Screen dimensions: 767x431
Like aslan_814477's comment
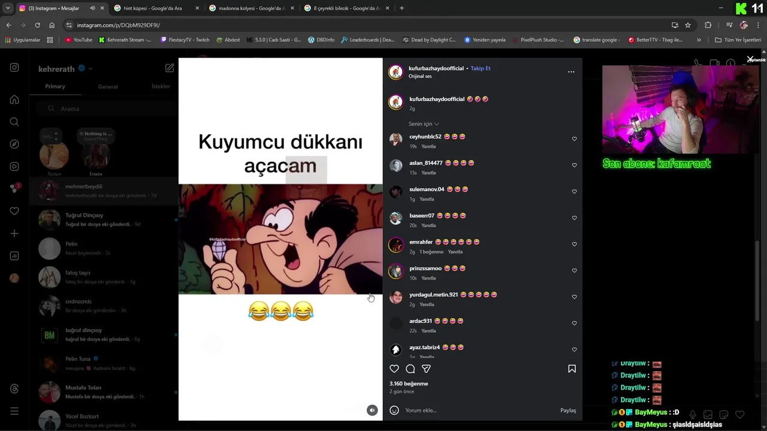click(574, 165)
